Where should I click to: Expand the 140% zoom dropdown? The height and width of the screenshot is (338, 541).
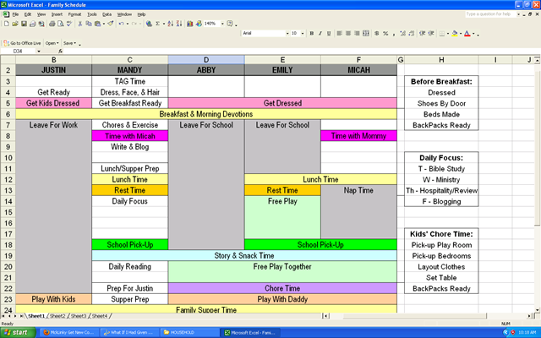tap(222, 24)
